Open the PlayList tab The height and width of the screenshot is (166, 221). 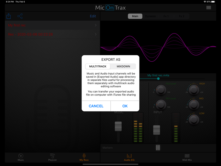[x=52, y=157]
